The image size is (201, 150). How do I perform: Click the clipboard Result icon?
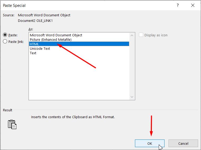12,124
